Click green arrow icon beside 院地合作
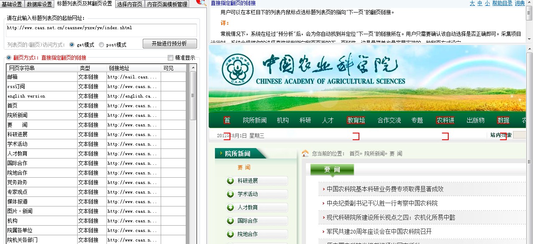This screenshot has height=244, width=533. point(230,234)
